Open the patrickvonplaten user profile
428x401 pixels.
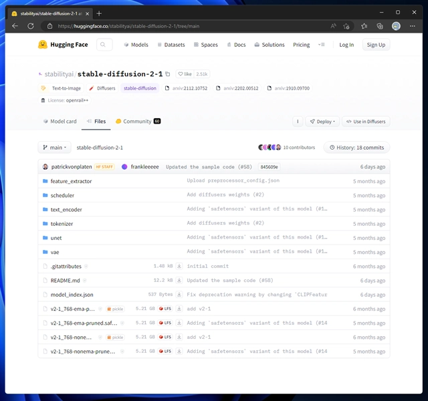click(72, 166)
